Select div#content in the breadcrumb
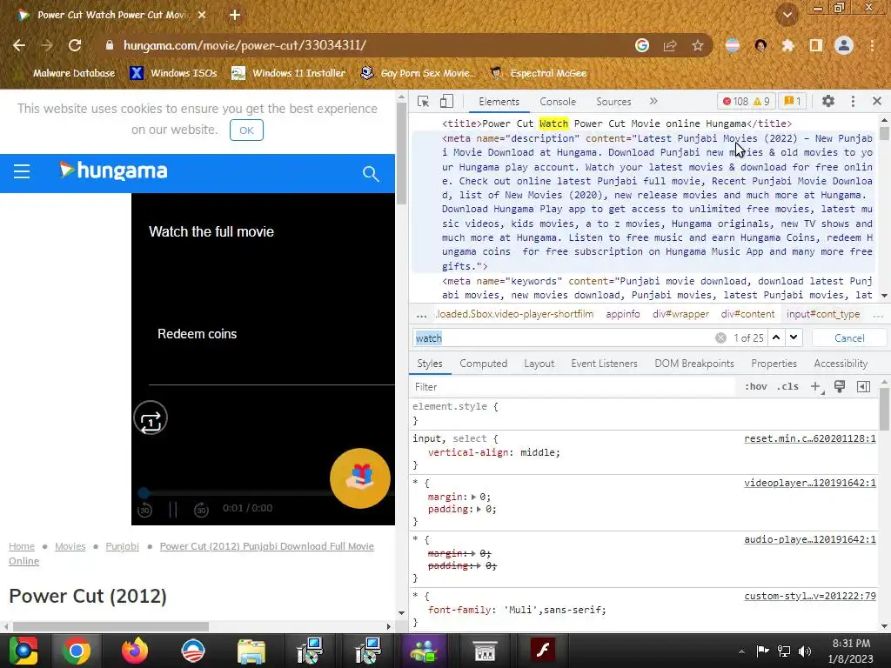The width and height of the screenshot is (891, 668). pyautogui.click(x=747, y=314)
